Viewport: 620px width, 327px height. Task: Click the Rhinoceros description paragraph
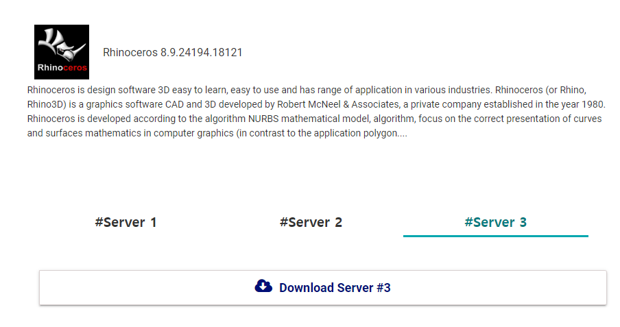[315, 112]
